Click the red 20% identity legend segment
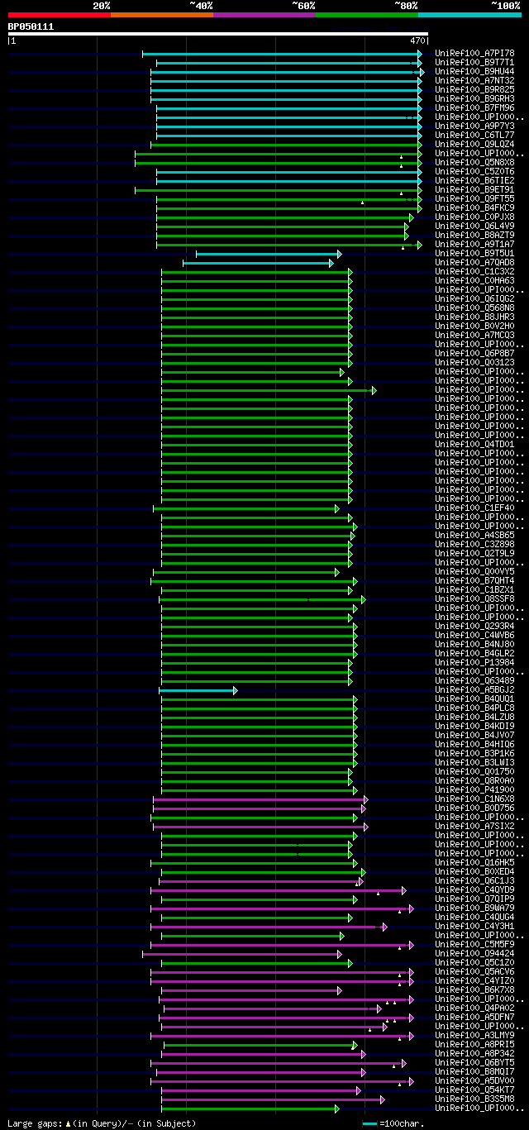Screen dimensions: 529x1130 coord(59,14)
